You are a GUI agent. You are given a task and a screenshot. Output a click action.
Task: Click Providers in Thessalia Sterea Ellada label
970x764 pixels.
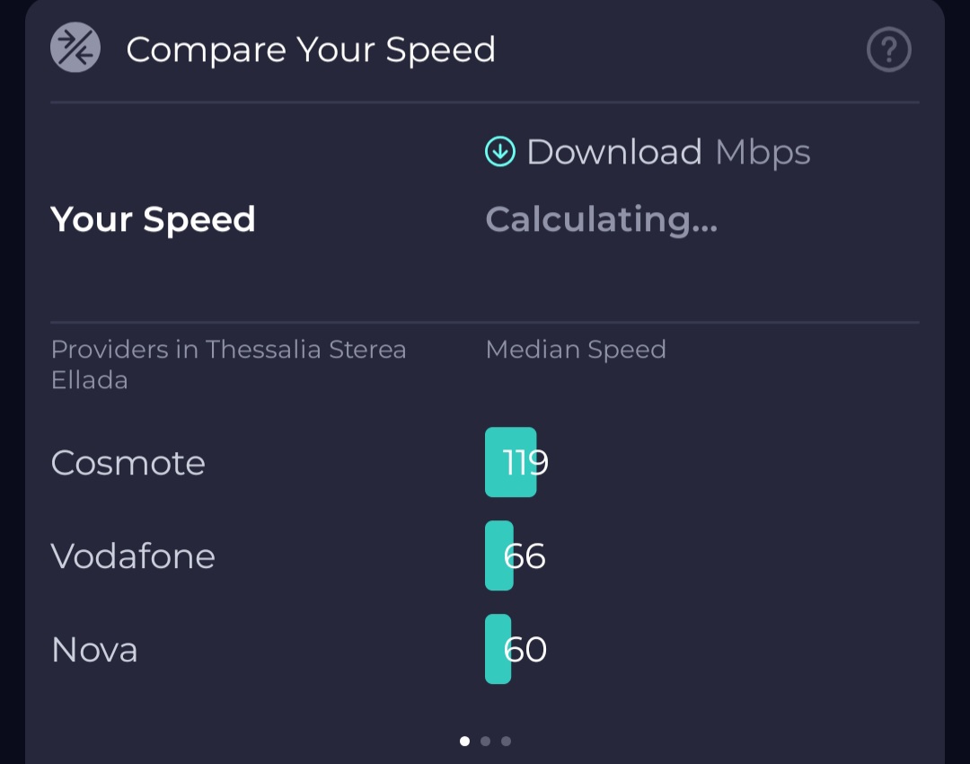[228, 365]
